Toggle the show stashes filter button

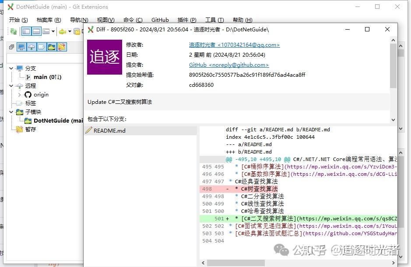pyautogui.click(x=62, y=47)
